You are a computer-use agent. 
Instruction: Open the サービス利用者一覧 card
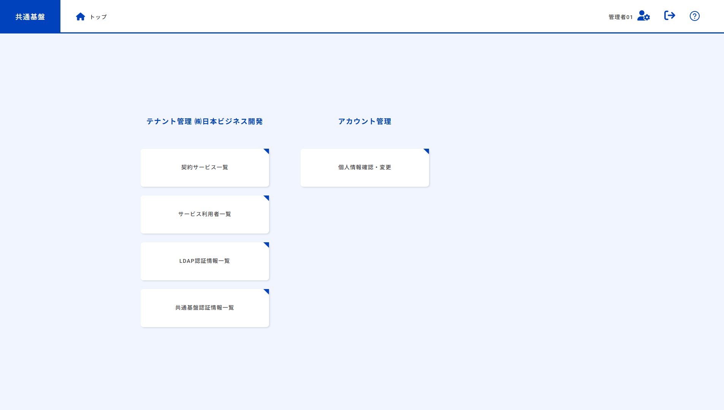pos(205,214)
